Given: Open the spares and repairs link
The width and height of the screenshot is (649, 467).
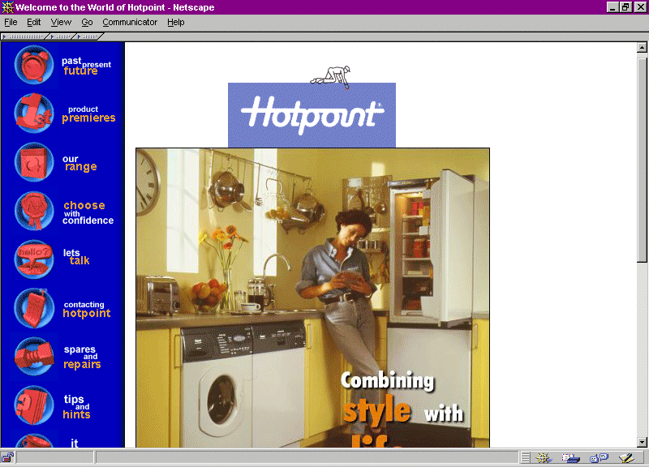Looking at the screenshot, I should point(82,357).
